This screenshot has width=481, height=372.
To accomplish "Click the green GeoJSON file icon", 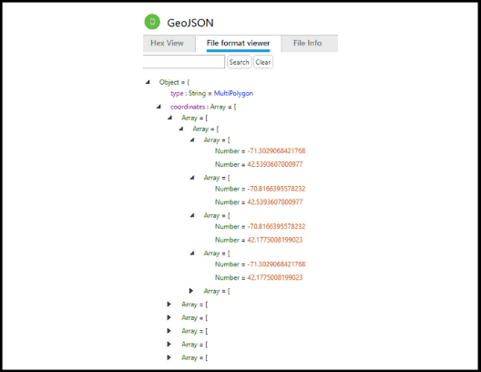I will coord(152,22).
